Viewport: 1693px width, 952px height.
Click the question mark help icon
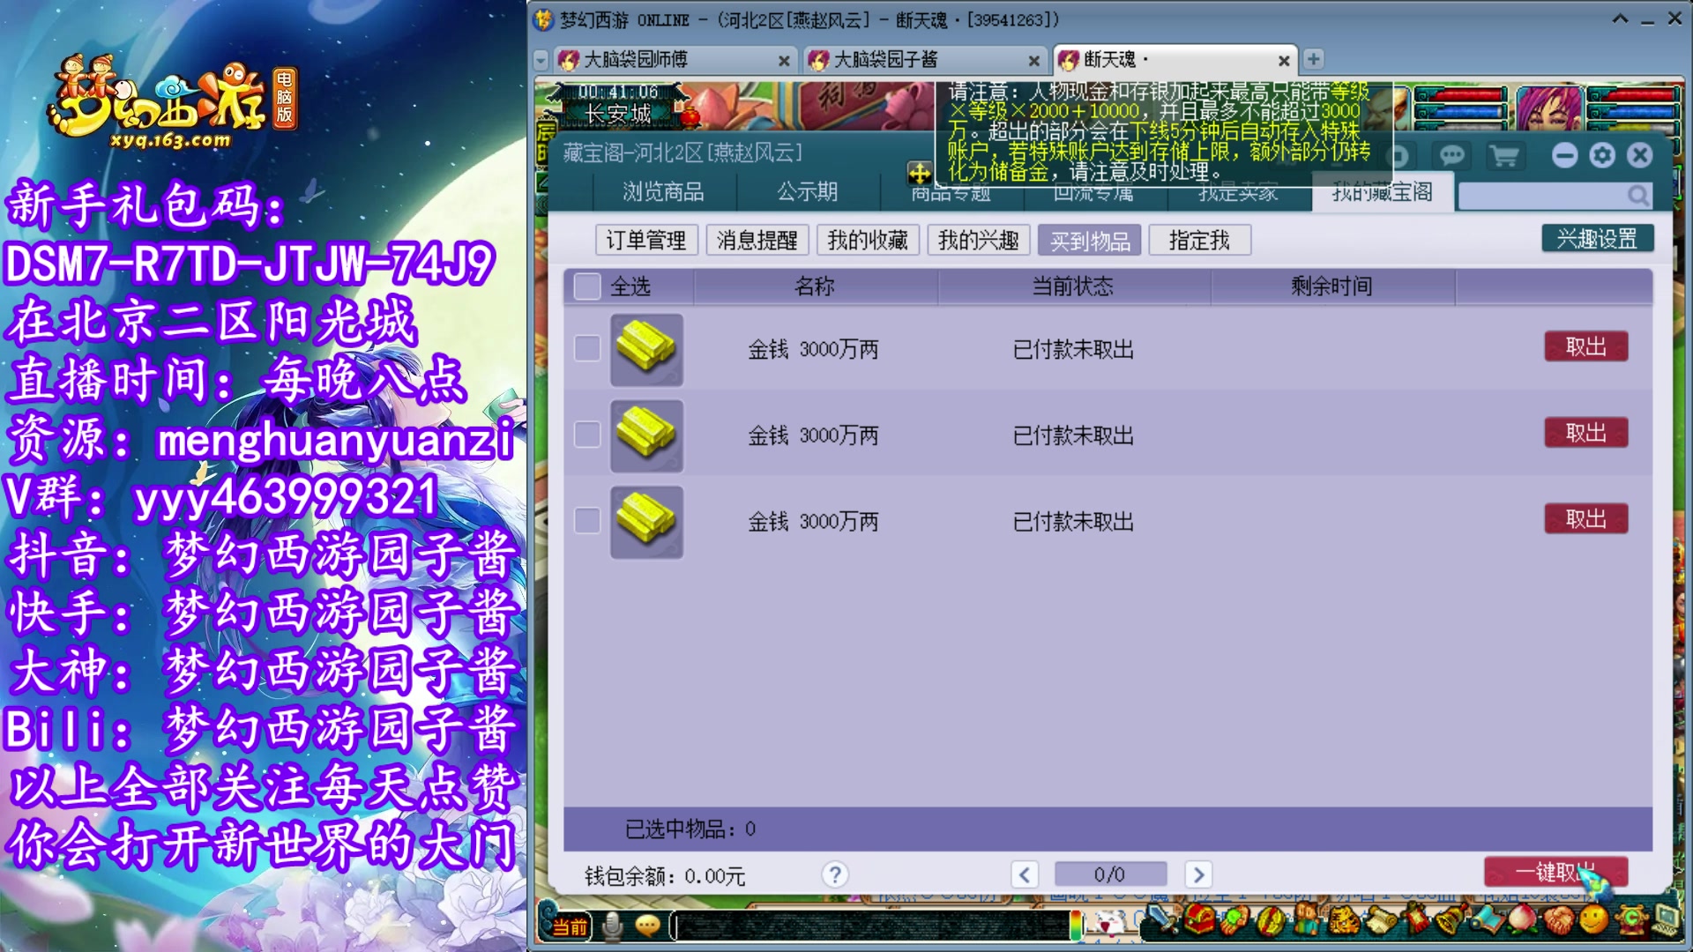tap(835, 874)
